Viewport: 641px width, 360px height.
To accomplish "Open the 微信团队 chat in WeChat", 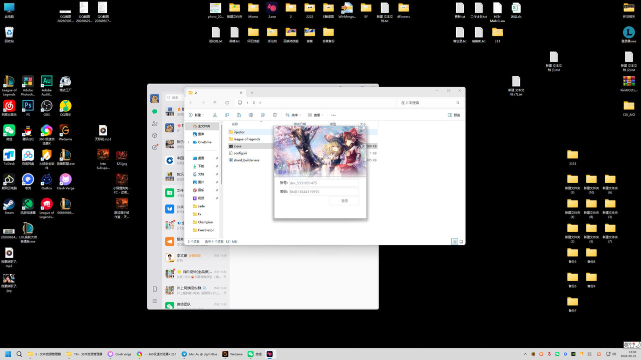I will [x=196, y=305].
